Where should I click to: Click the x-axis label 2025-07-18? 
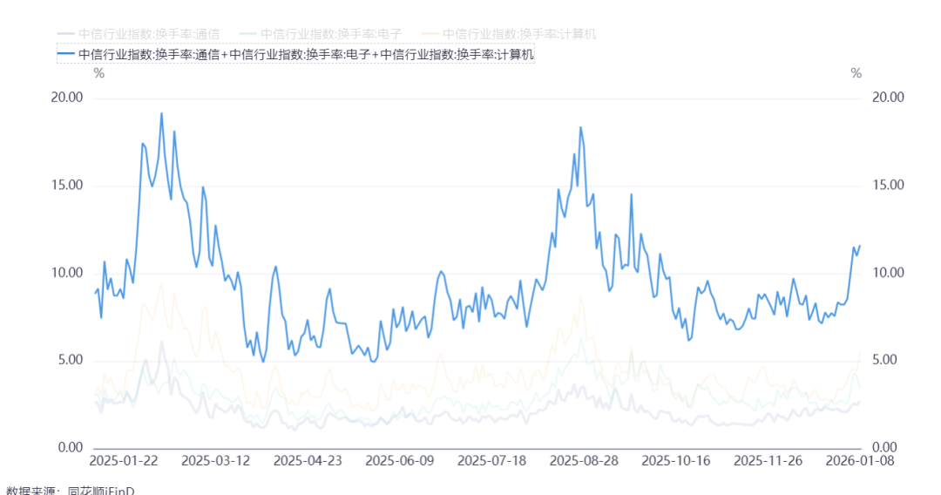491,461
